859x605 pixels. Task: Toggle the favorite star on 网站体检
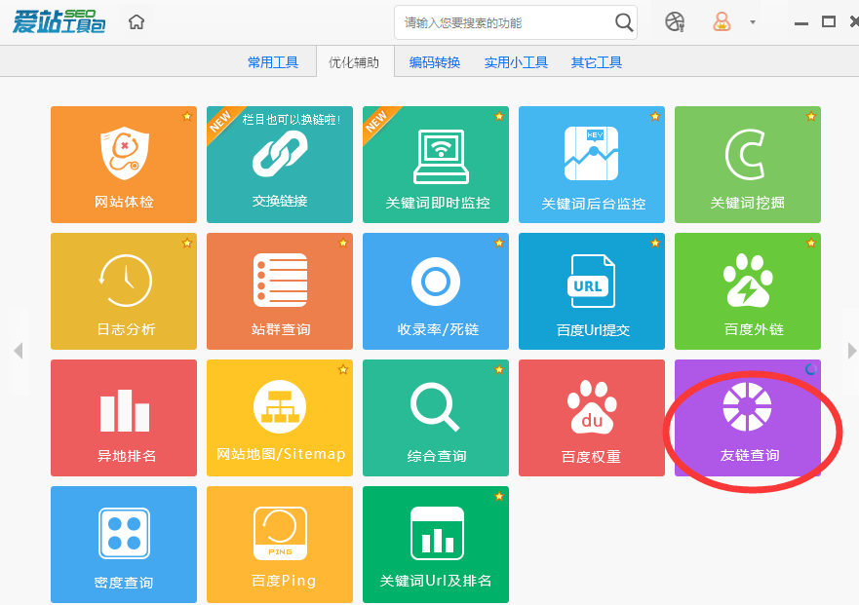pyautogui.click(x=186, y=115)
